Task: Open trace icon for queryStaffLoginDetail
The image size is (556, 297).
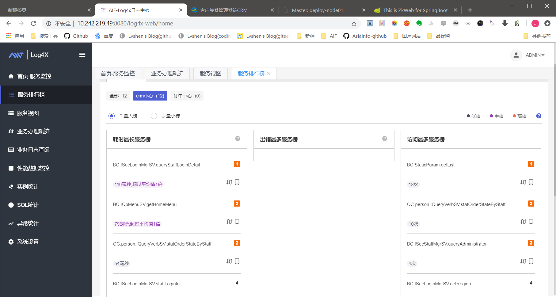Action: pyautogui.click(x=229, y=182)
